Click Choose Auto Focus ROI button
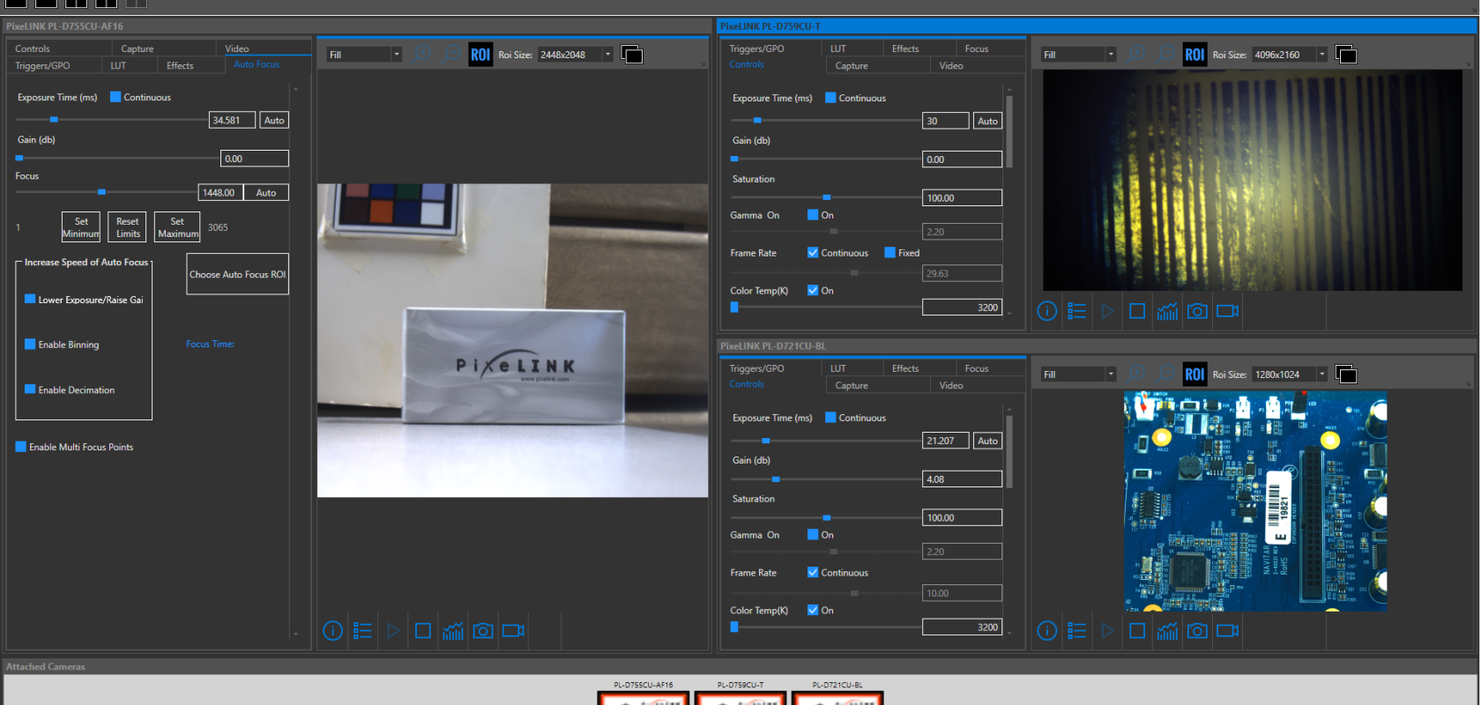The height and width of the screenshot is (705, 1481). click(238, 274)
